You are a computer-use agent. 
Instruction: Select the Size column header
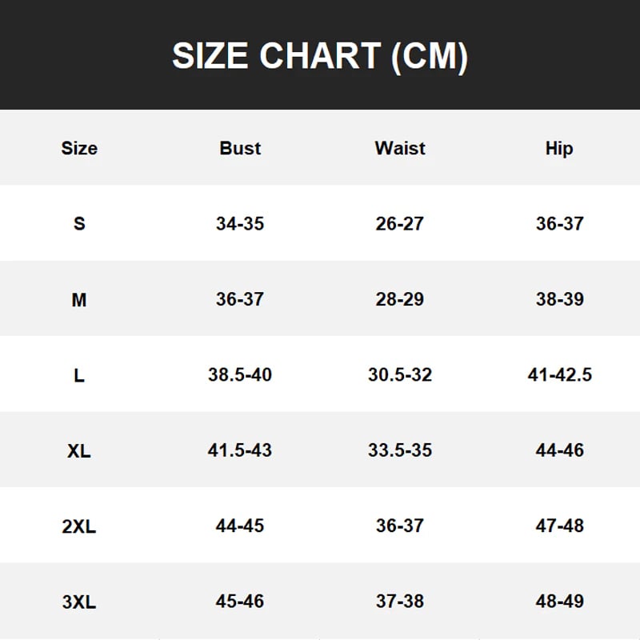[79, 148]
